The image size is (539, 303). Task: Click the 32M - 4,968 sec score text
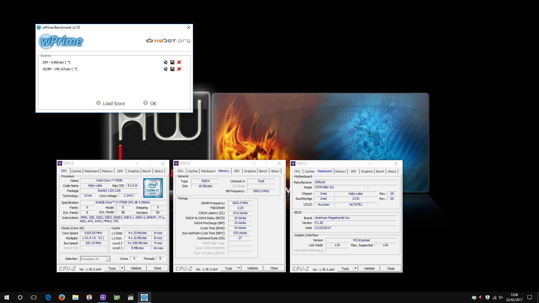(56, 62)
